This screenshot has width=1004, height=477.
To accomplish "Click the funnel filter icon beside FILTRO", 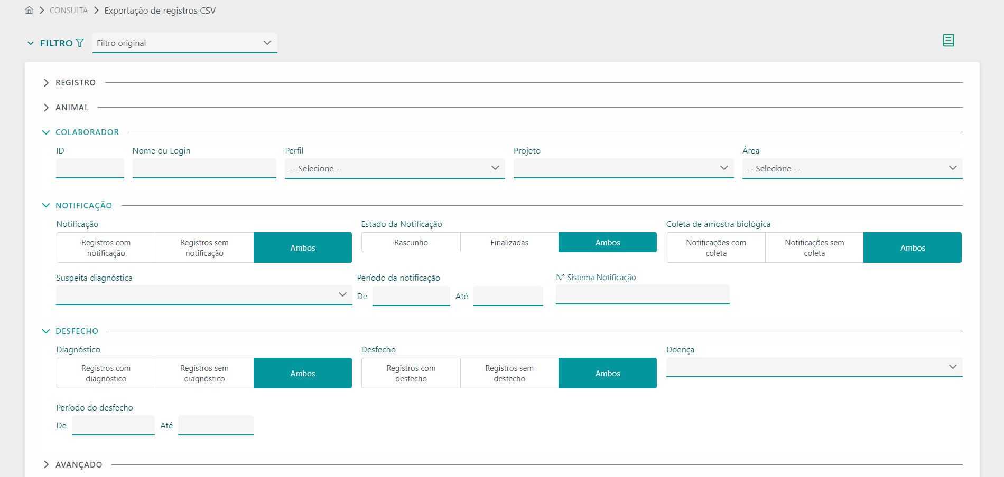I will pyautogui.click(x=80, y=43).
